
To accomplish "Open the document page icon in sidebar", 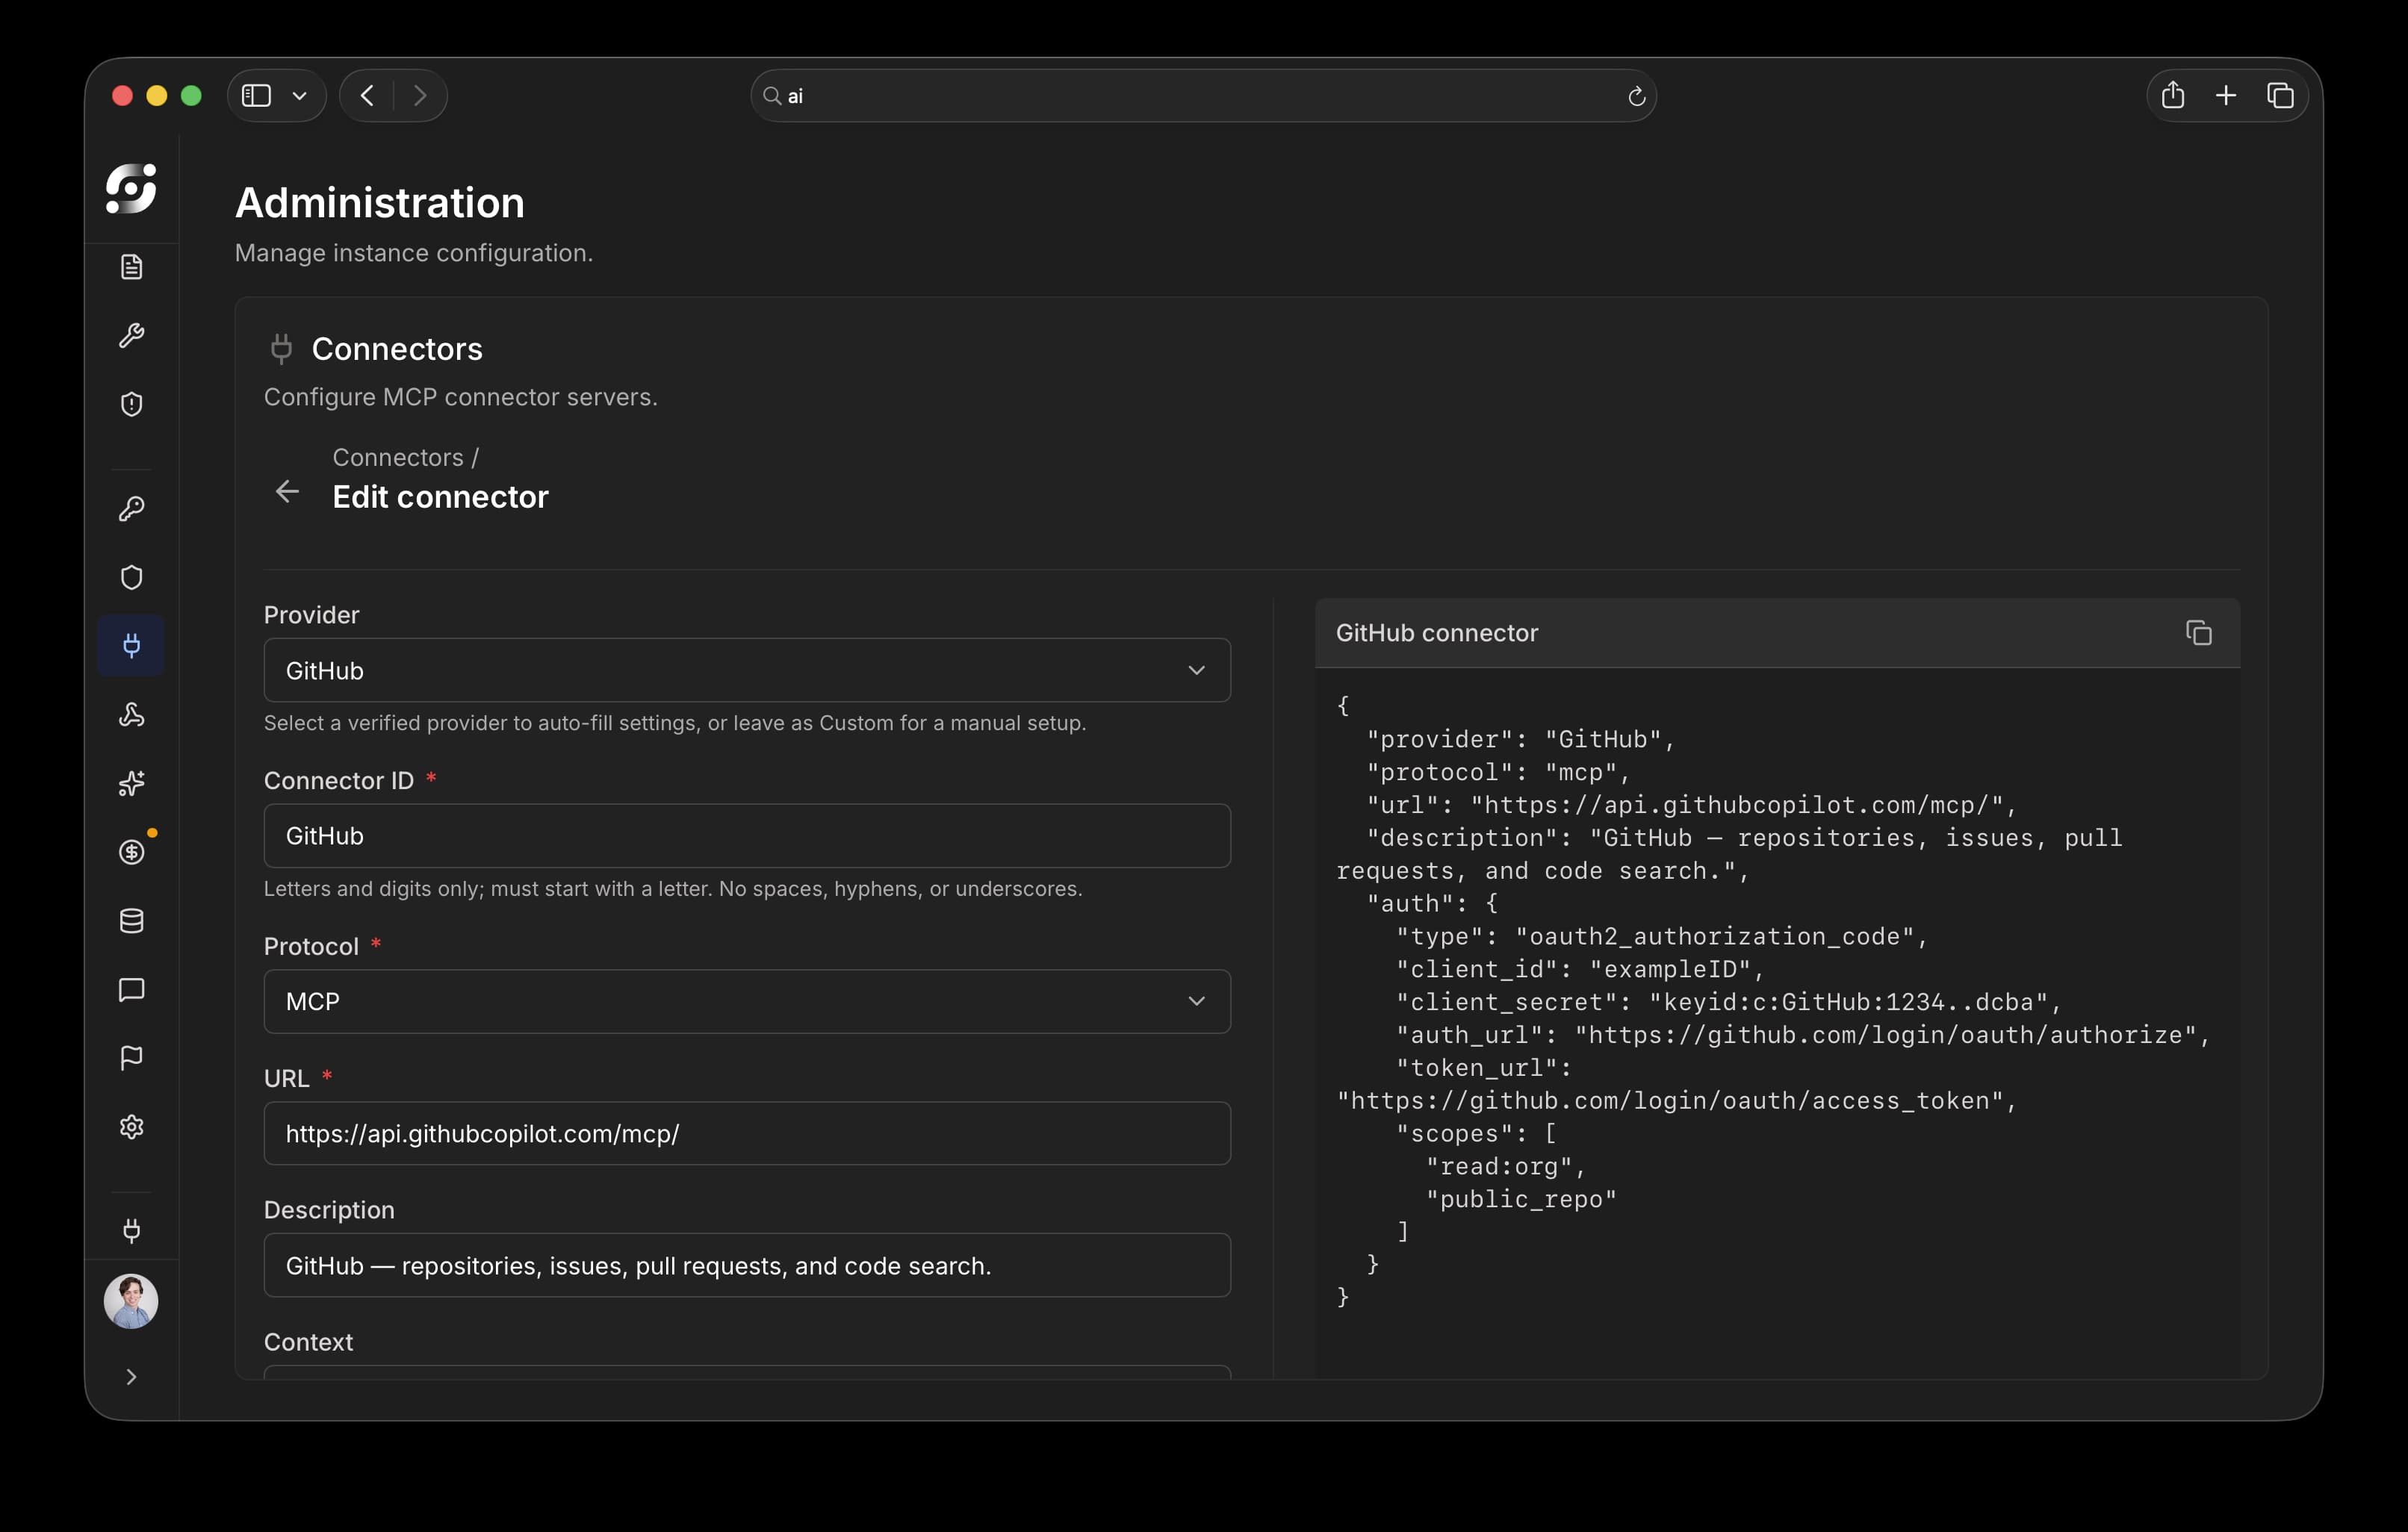I will 131,267.
